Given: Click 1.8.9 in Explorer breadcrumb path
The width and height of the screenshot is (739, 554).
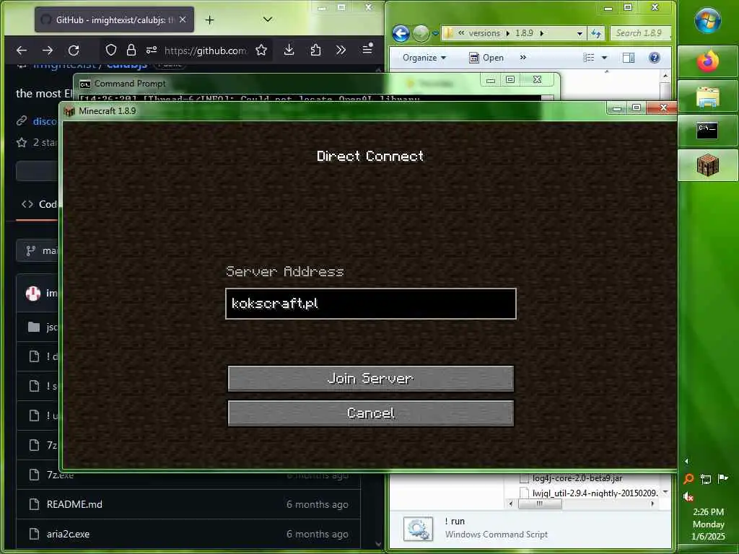Looking at the screenshot, I should tap(524, 33).
